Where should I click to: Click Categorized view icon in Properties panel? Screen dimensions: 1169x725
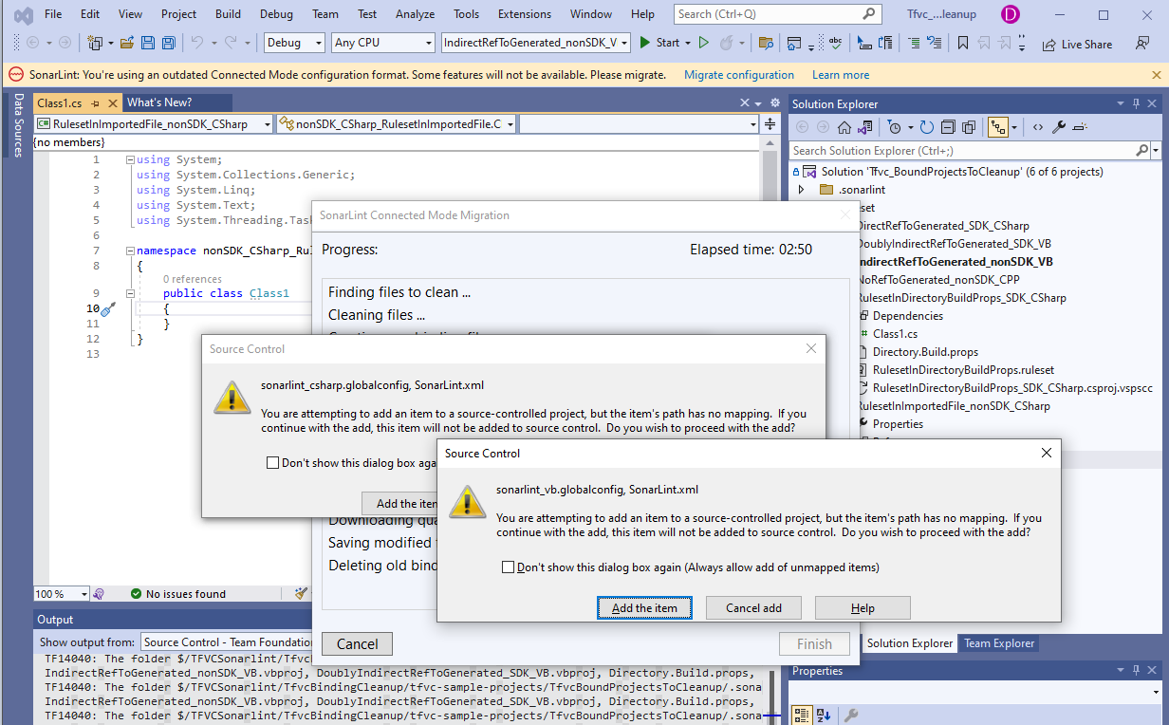point(802,715)
